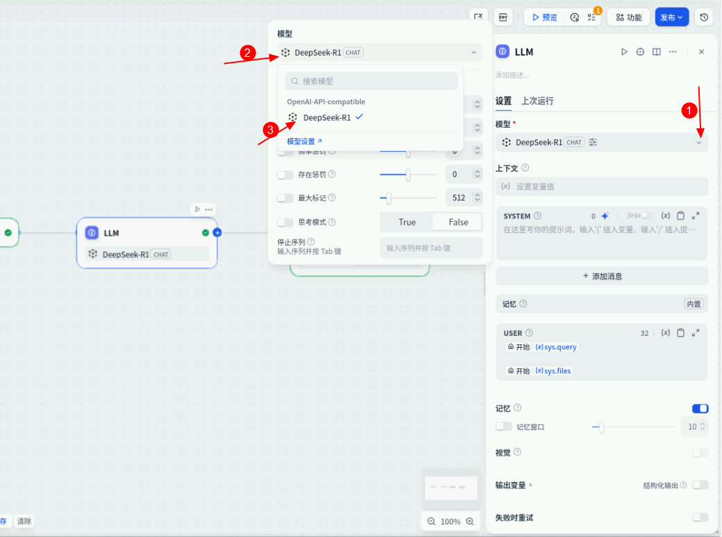This screenshot has height=537, width=722.
Task: Switch to the 设置 tab
Action: point(503,101)
